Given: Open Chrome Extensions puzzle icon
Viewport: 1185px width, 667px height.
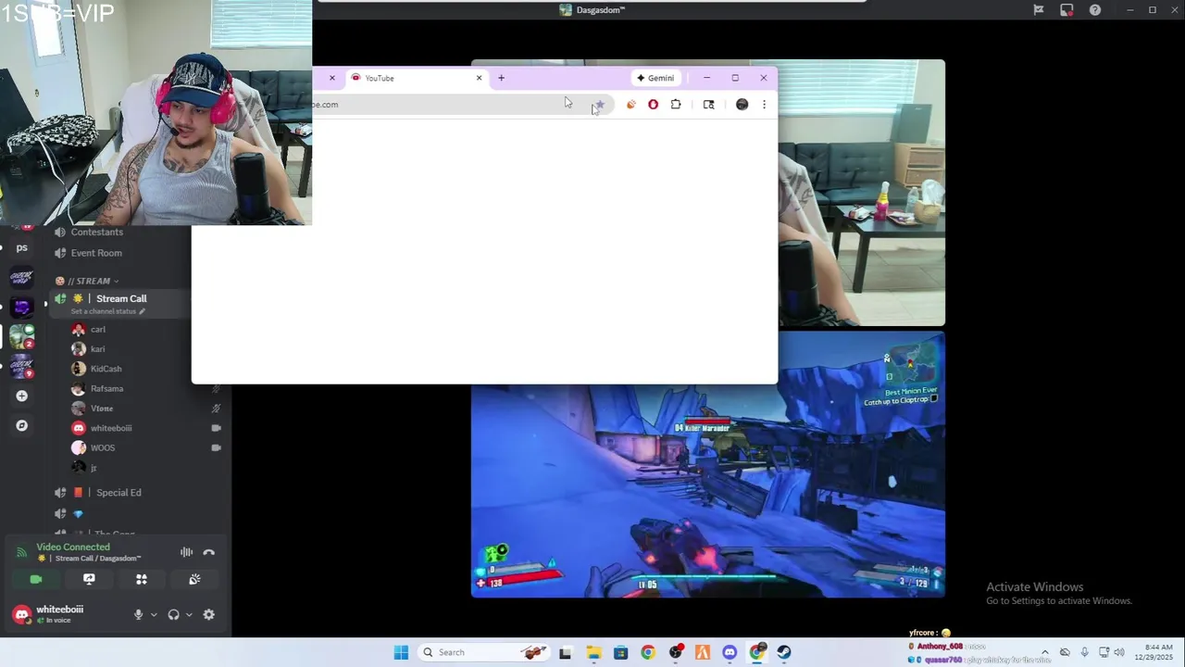Looking at the screenshot, I should coord(676,105).
